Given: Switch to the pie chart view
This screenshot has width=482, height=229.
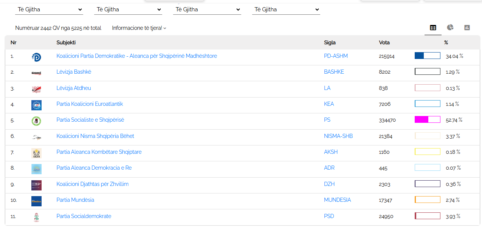Looking at the screenshot, I should pyautogui.click(x=450, y=27).
